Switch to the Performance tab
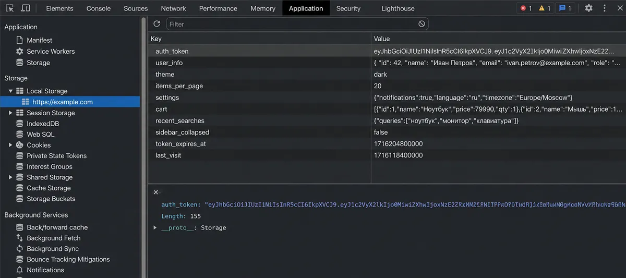This screenshot has width=626, height=278. [218, 8]
